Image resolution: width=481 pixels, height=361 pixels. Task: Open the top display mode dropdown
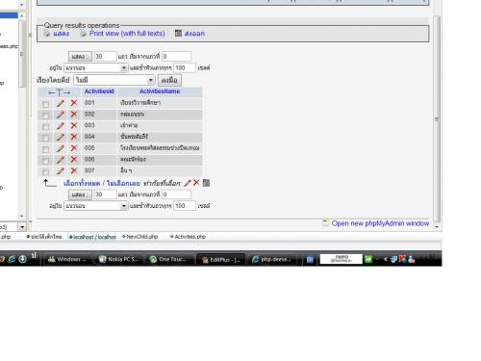click(96, 68)
